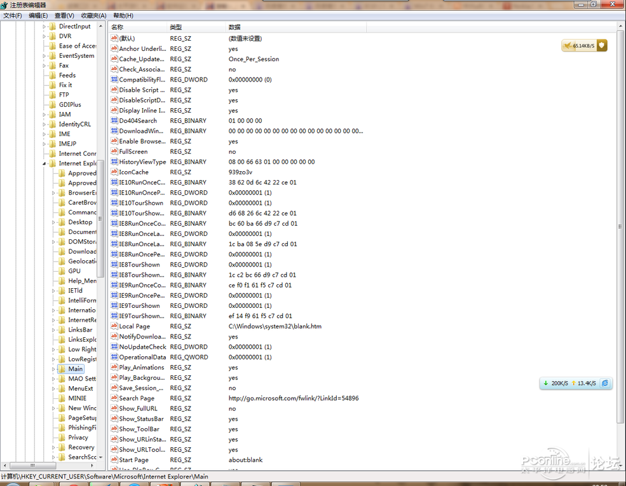Click the OperationalData QWORD value icon
Image resolution: width=626 pixels, height=486 pixels.
(114, 357)
